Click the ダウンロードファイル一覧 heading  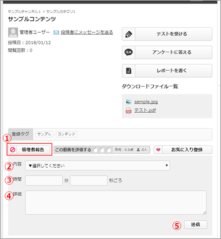coord(150,87)
